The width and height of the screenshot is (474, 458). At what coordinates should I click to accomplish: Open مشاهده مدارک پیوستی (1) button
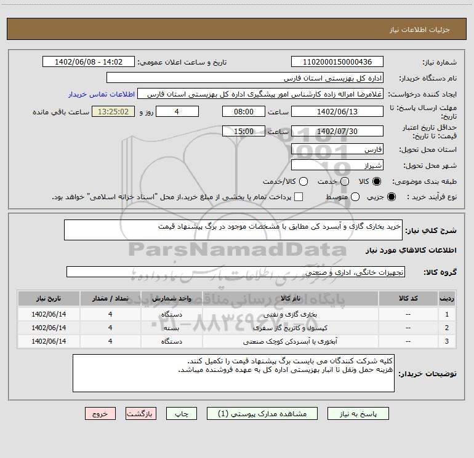coord(262,414)
